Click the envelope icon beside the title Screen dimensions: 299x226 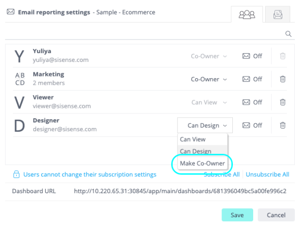10,12
